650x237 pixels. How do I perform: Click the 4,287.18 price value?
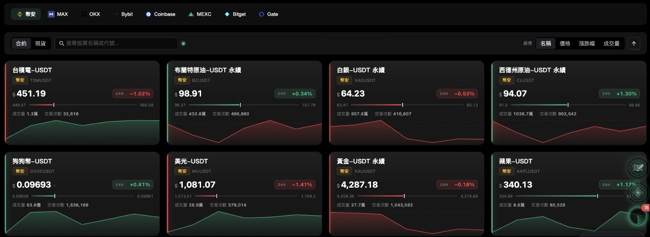click(360, 185)
